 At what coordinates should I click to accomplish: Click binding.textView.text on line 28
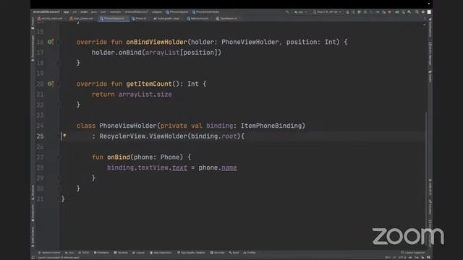pos(147,168)
